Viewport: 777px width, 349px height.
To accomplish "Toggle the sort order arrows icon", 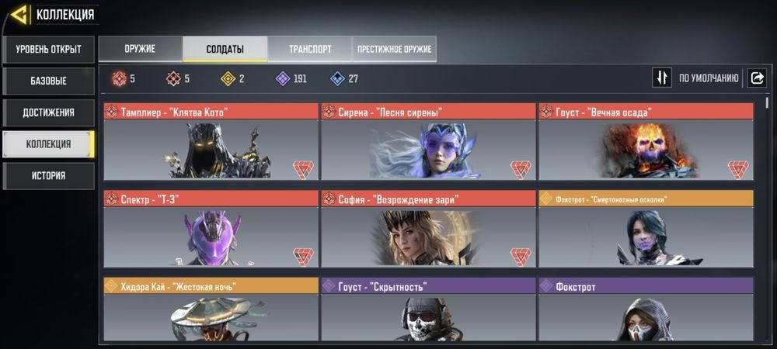I will pos(662,78).
